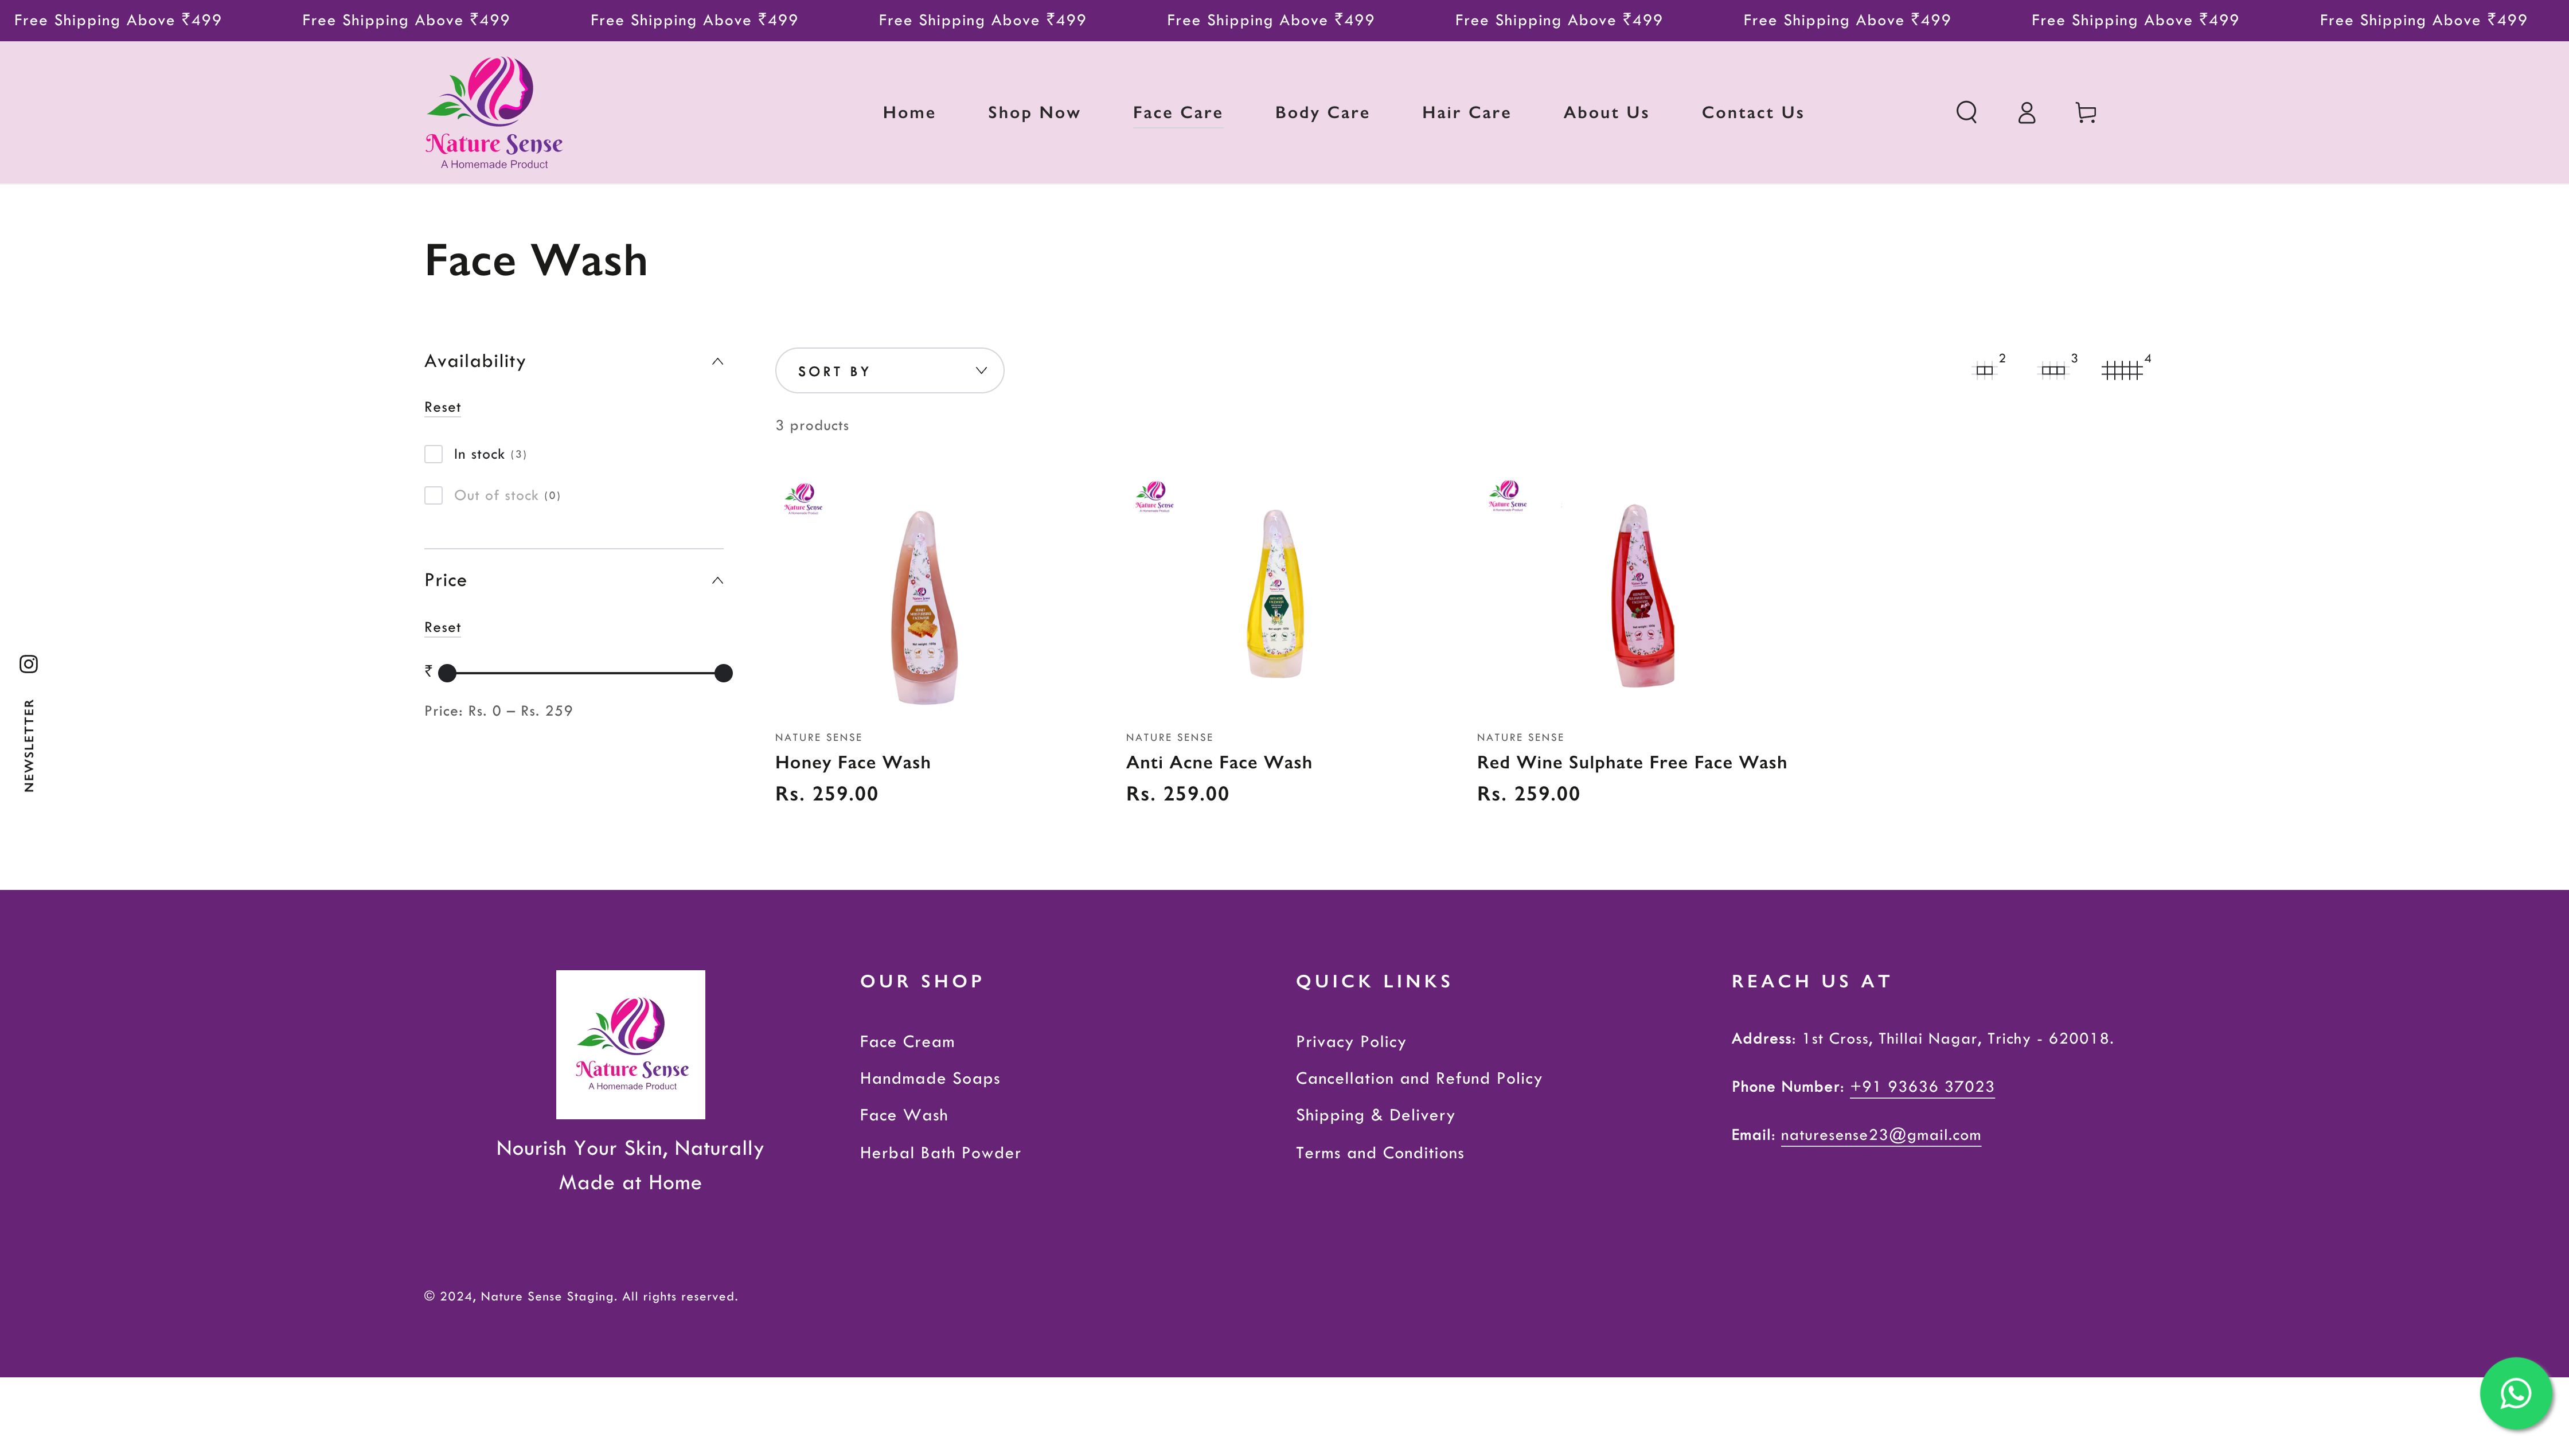
Task: Click the Nature Sense header logo
Action: 494,113
